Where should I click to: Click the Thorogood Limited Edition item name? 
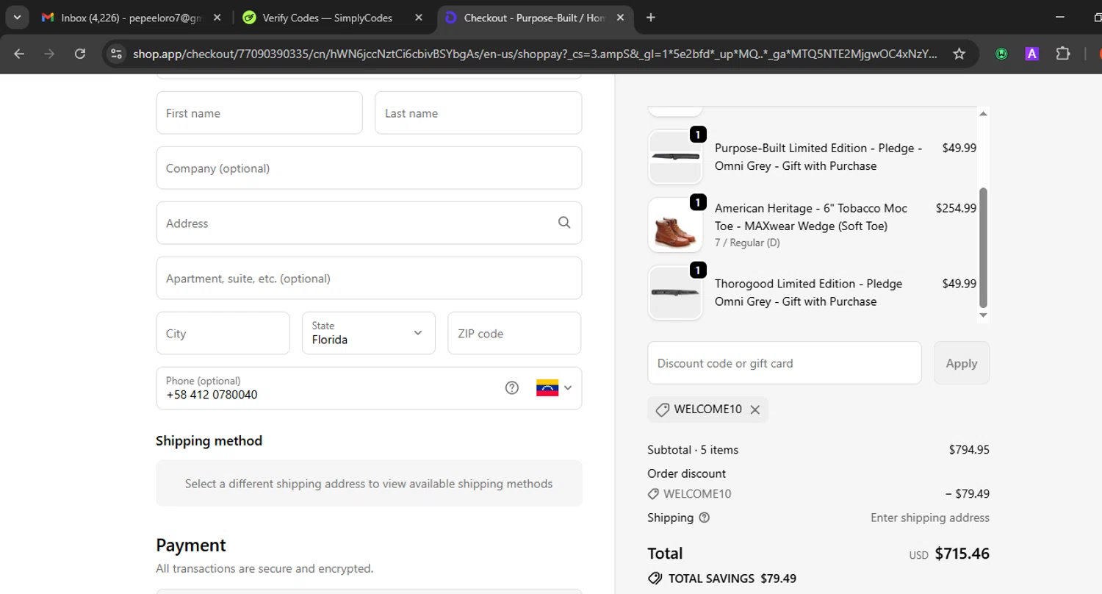coord(808,293)
